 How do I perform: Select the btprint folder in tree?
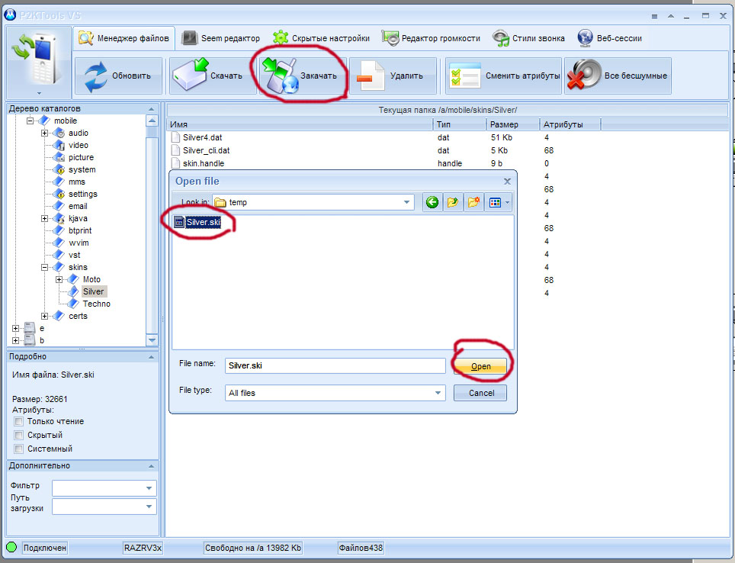(x=80, y=230)
